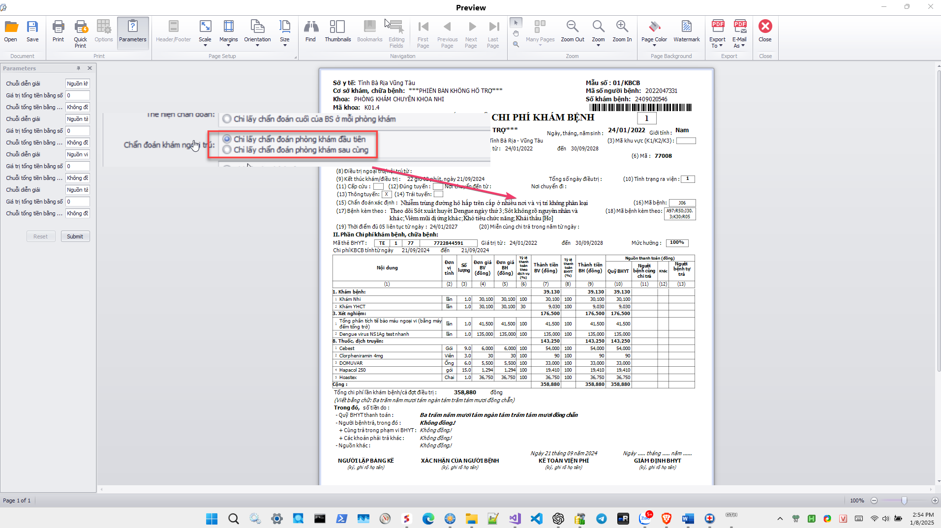Open Microsoft Edge from the taskbar
941x528 pixels.
tap(428, 519)
